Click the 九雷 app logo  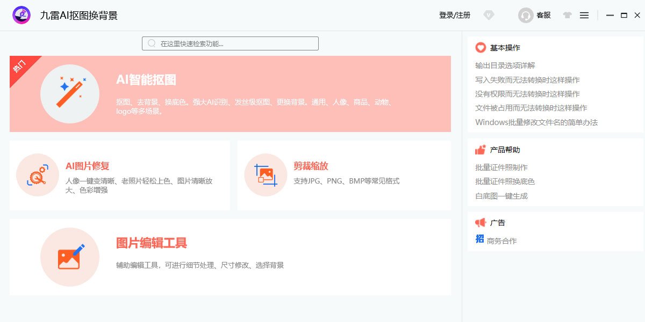point(21,15)
